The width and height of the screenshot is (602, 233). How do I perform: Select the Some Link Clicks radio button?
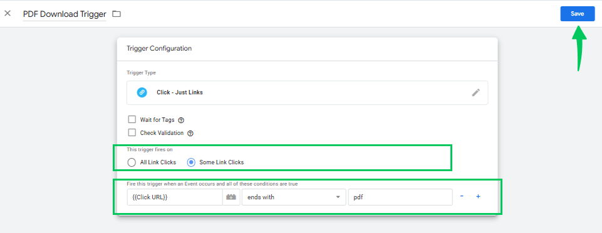(191, 162)
